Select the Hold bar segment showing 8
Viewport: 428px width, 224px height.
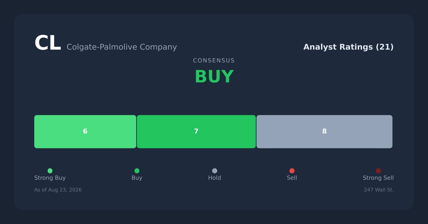pos(324,131)
